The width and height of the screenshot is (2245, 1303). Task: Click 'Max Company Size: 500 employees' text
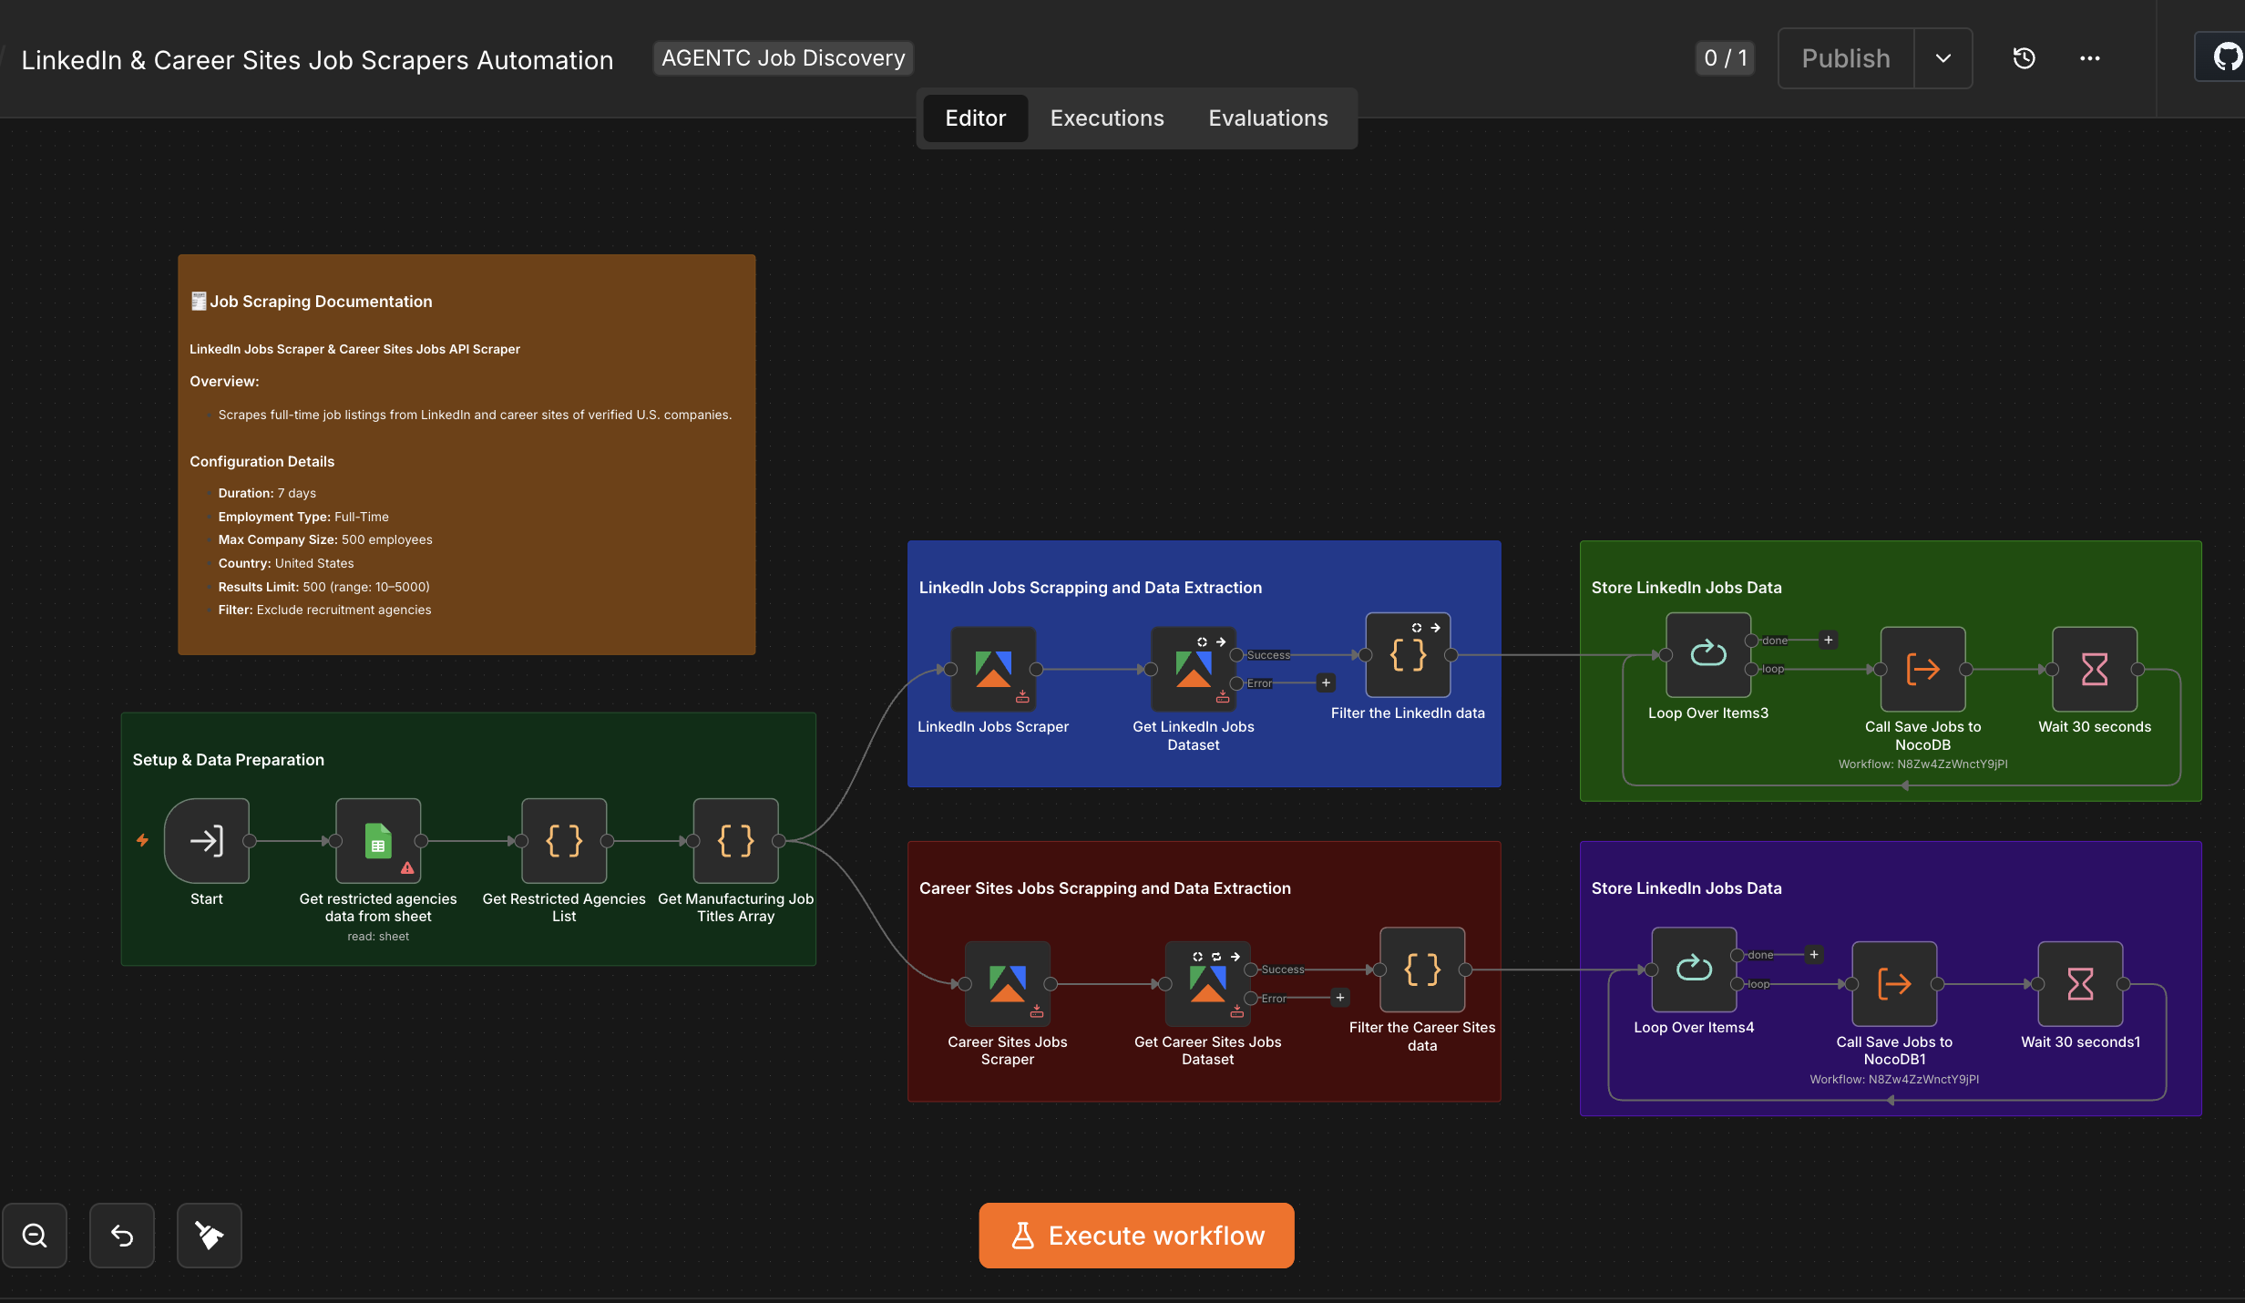click(x=325, y=539)
